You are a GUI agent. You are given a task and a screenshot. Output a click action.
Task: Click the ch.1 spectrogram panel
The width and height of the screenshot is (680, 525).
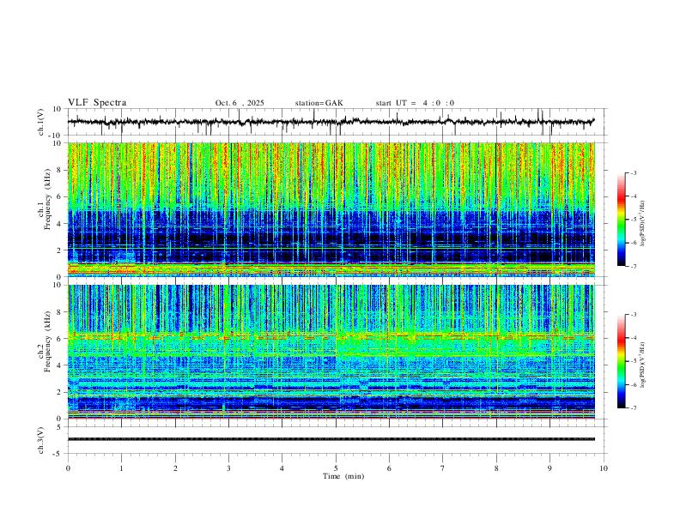pos(331,209)
